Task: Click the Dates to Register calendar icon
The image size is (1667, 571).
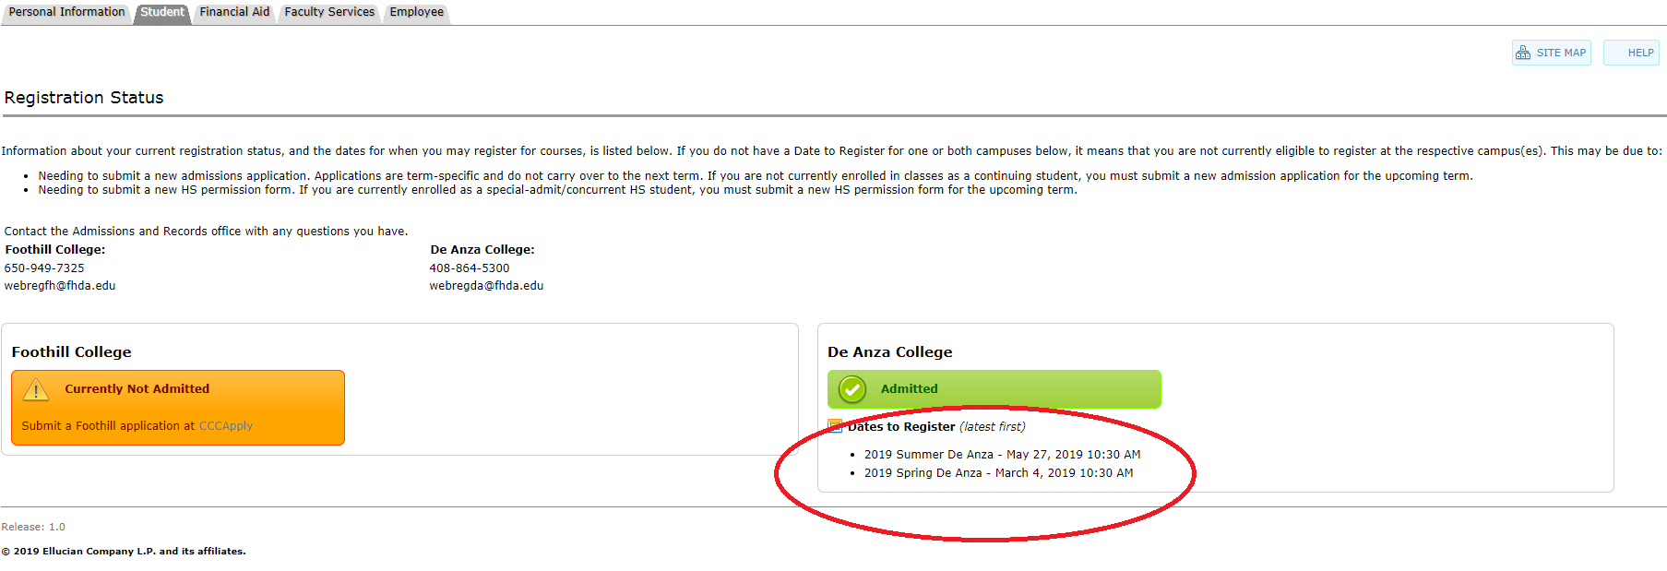Action: click(835, 426)
